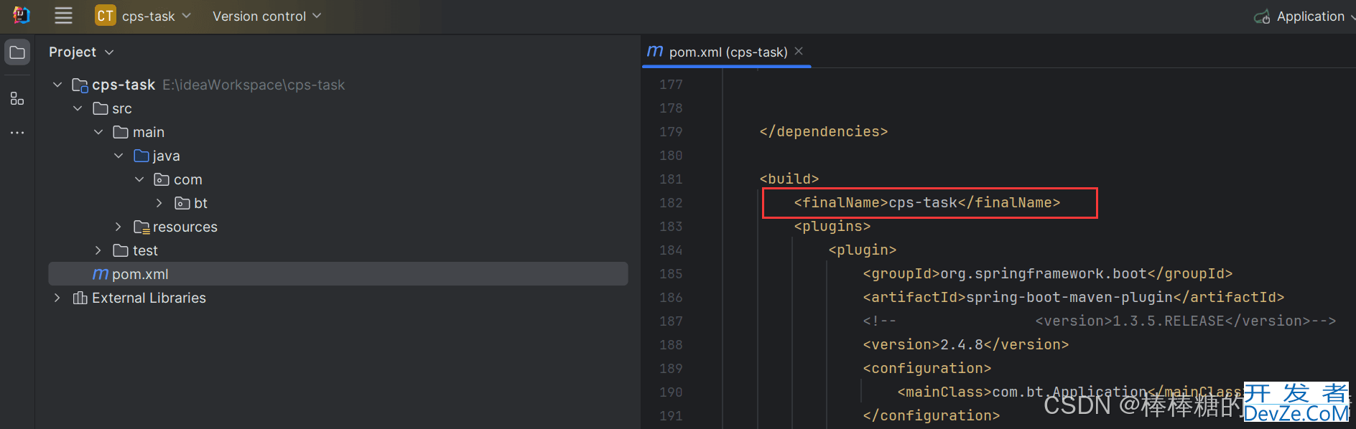Open the Structure tool window icon
This screenshot has width=1356, height=429.
tap(17, 98)
